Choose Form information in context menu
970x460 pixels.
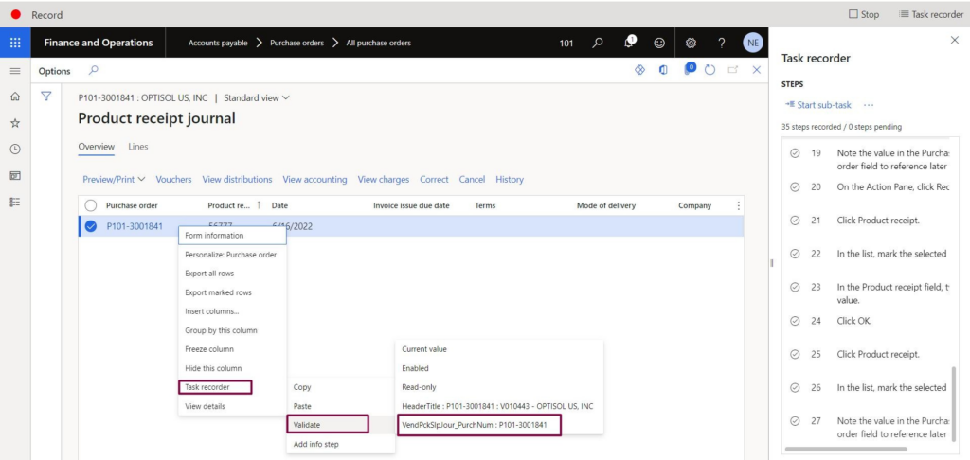coord(233,236)
